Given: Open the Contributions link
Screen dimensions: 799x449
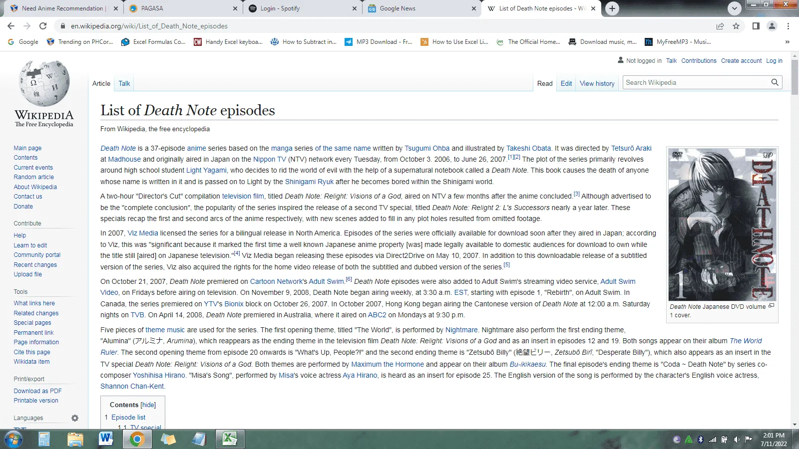Looking at the screenshot, I should 699,61.
